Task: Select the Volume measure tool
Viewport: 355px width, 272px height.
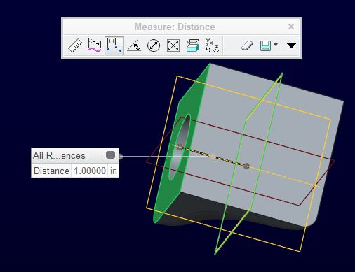Action: point(193,45)
